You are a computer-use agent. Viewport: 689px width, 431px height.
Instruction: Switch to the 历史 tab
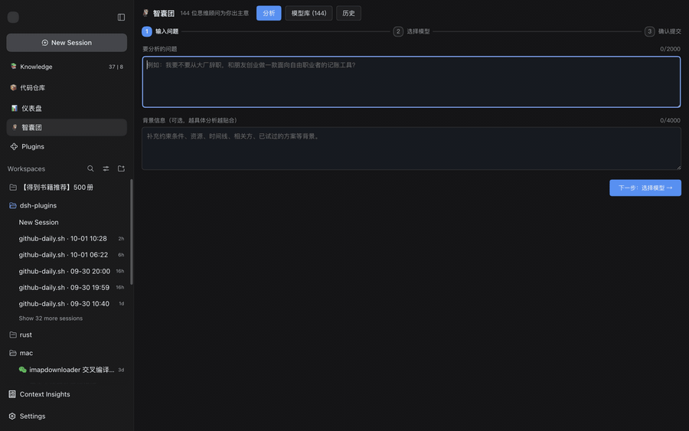(348, 13)
